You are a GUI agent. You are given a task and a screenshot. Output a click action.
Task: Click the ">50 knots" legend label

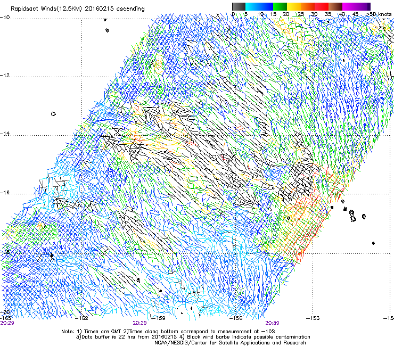[379, 14]
